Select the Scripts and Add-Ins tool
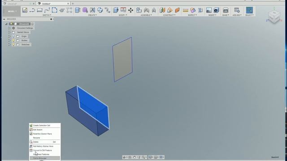287x161 pixels. [237, 10]
